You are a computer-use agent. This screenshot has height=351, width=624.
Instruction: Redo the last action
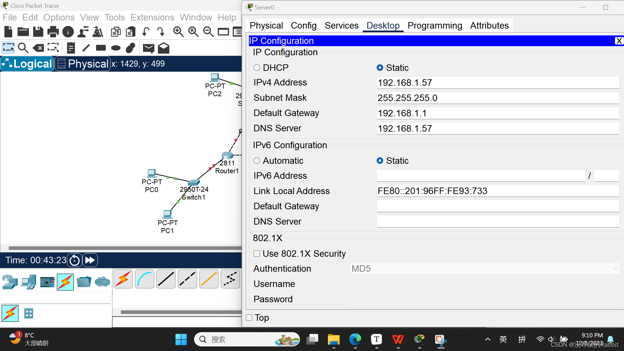[x=161, y=32]
